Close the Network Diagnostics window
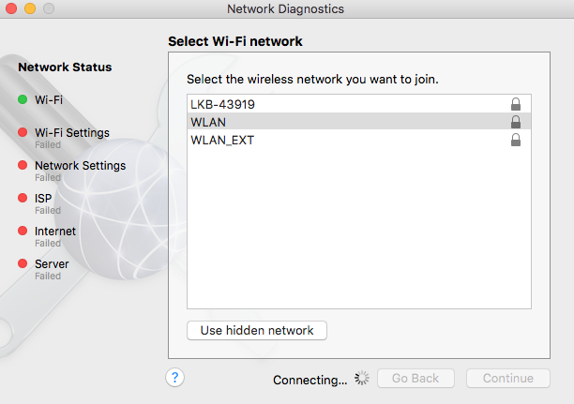574x404 pixels. (x=10, y=8)
